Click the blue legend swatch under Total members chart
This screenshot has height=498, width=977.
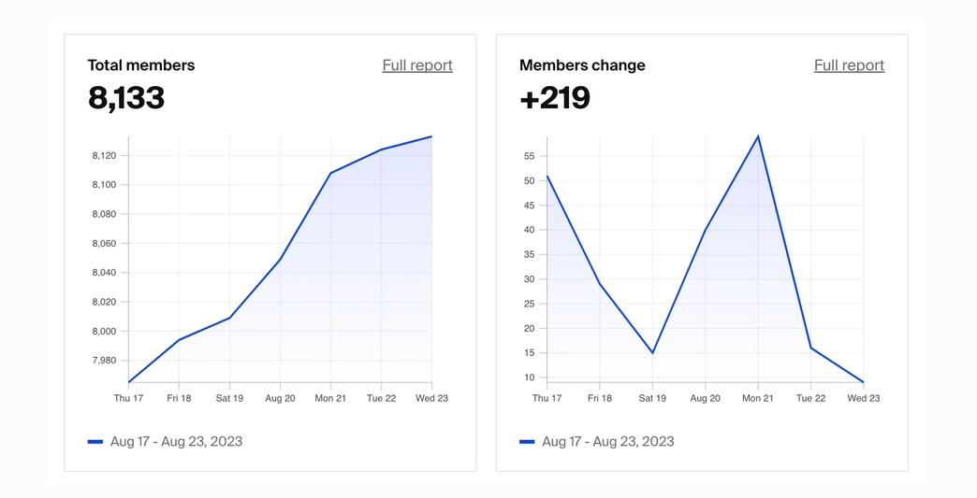[x=95, y=441]
